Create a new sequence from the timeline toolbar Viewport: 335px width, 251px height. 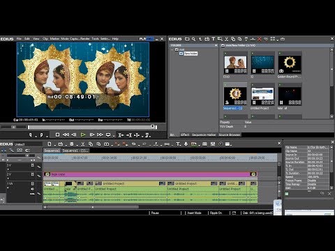pyautogui.click(x=50, y=144)
